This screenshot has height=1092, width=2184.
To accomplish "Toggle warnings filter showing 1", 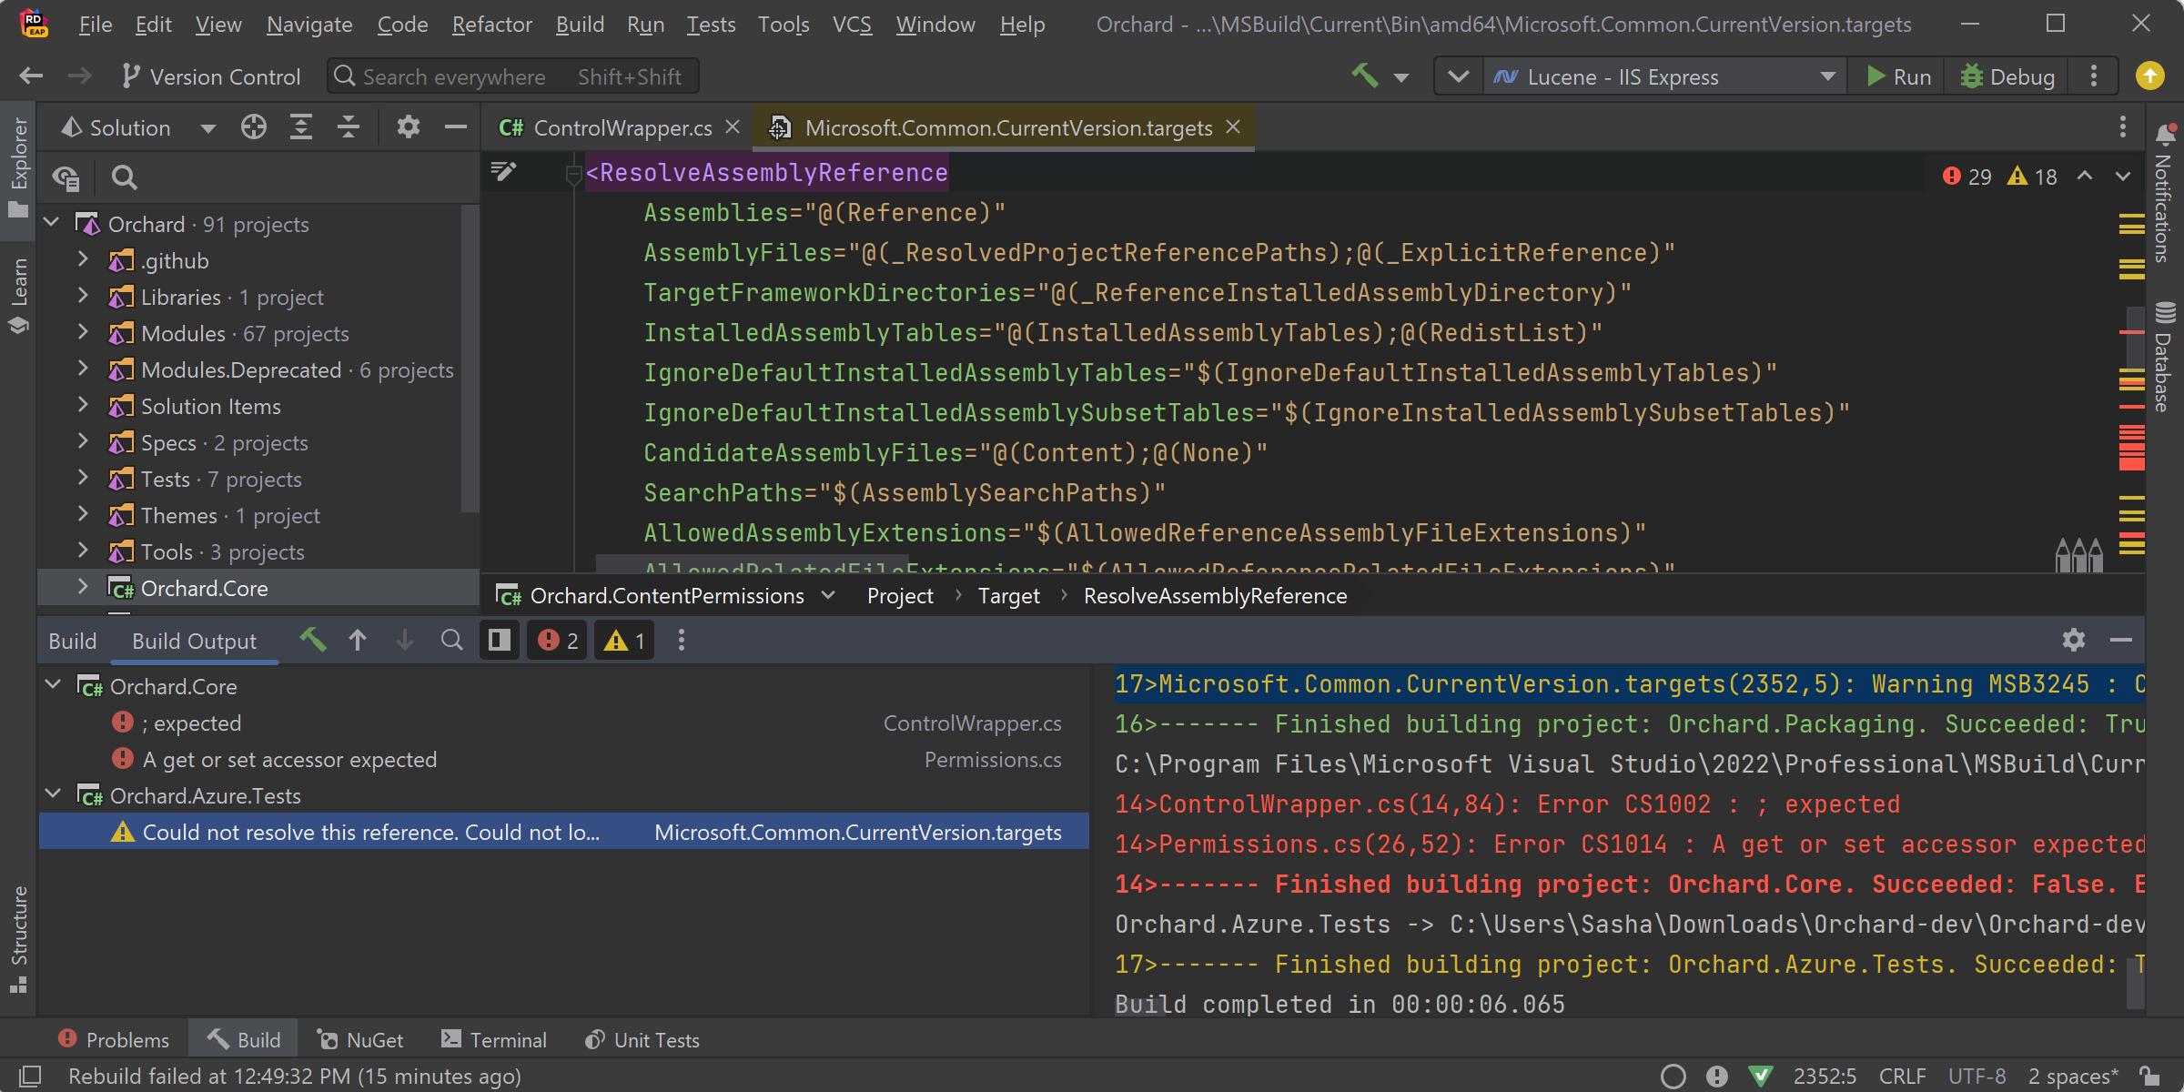I will [625, 641].
